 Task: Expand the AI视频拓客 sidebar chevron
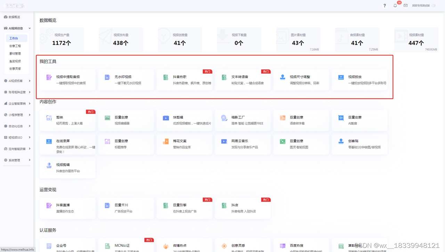pos(30,81)
